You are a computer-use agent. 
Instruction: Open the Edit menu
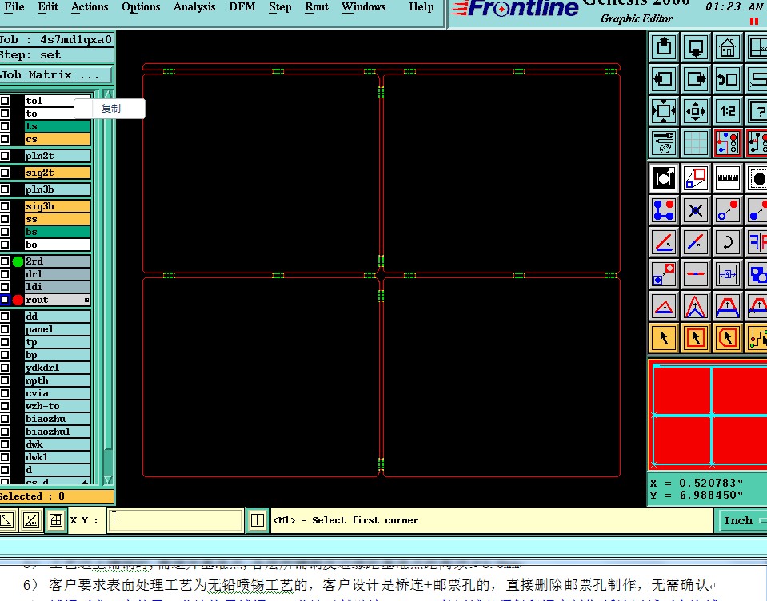[x=48, y=7]
